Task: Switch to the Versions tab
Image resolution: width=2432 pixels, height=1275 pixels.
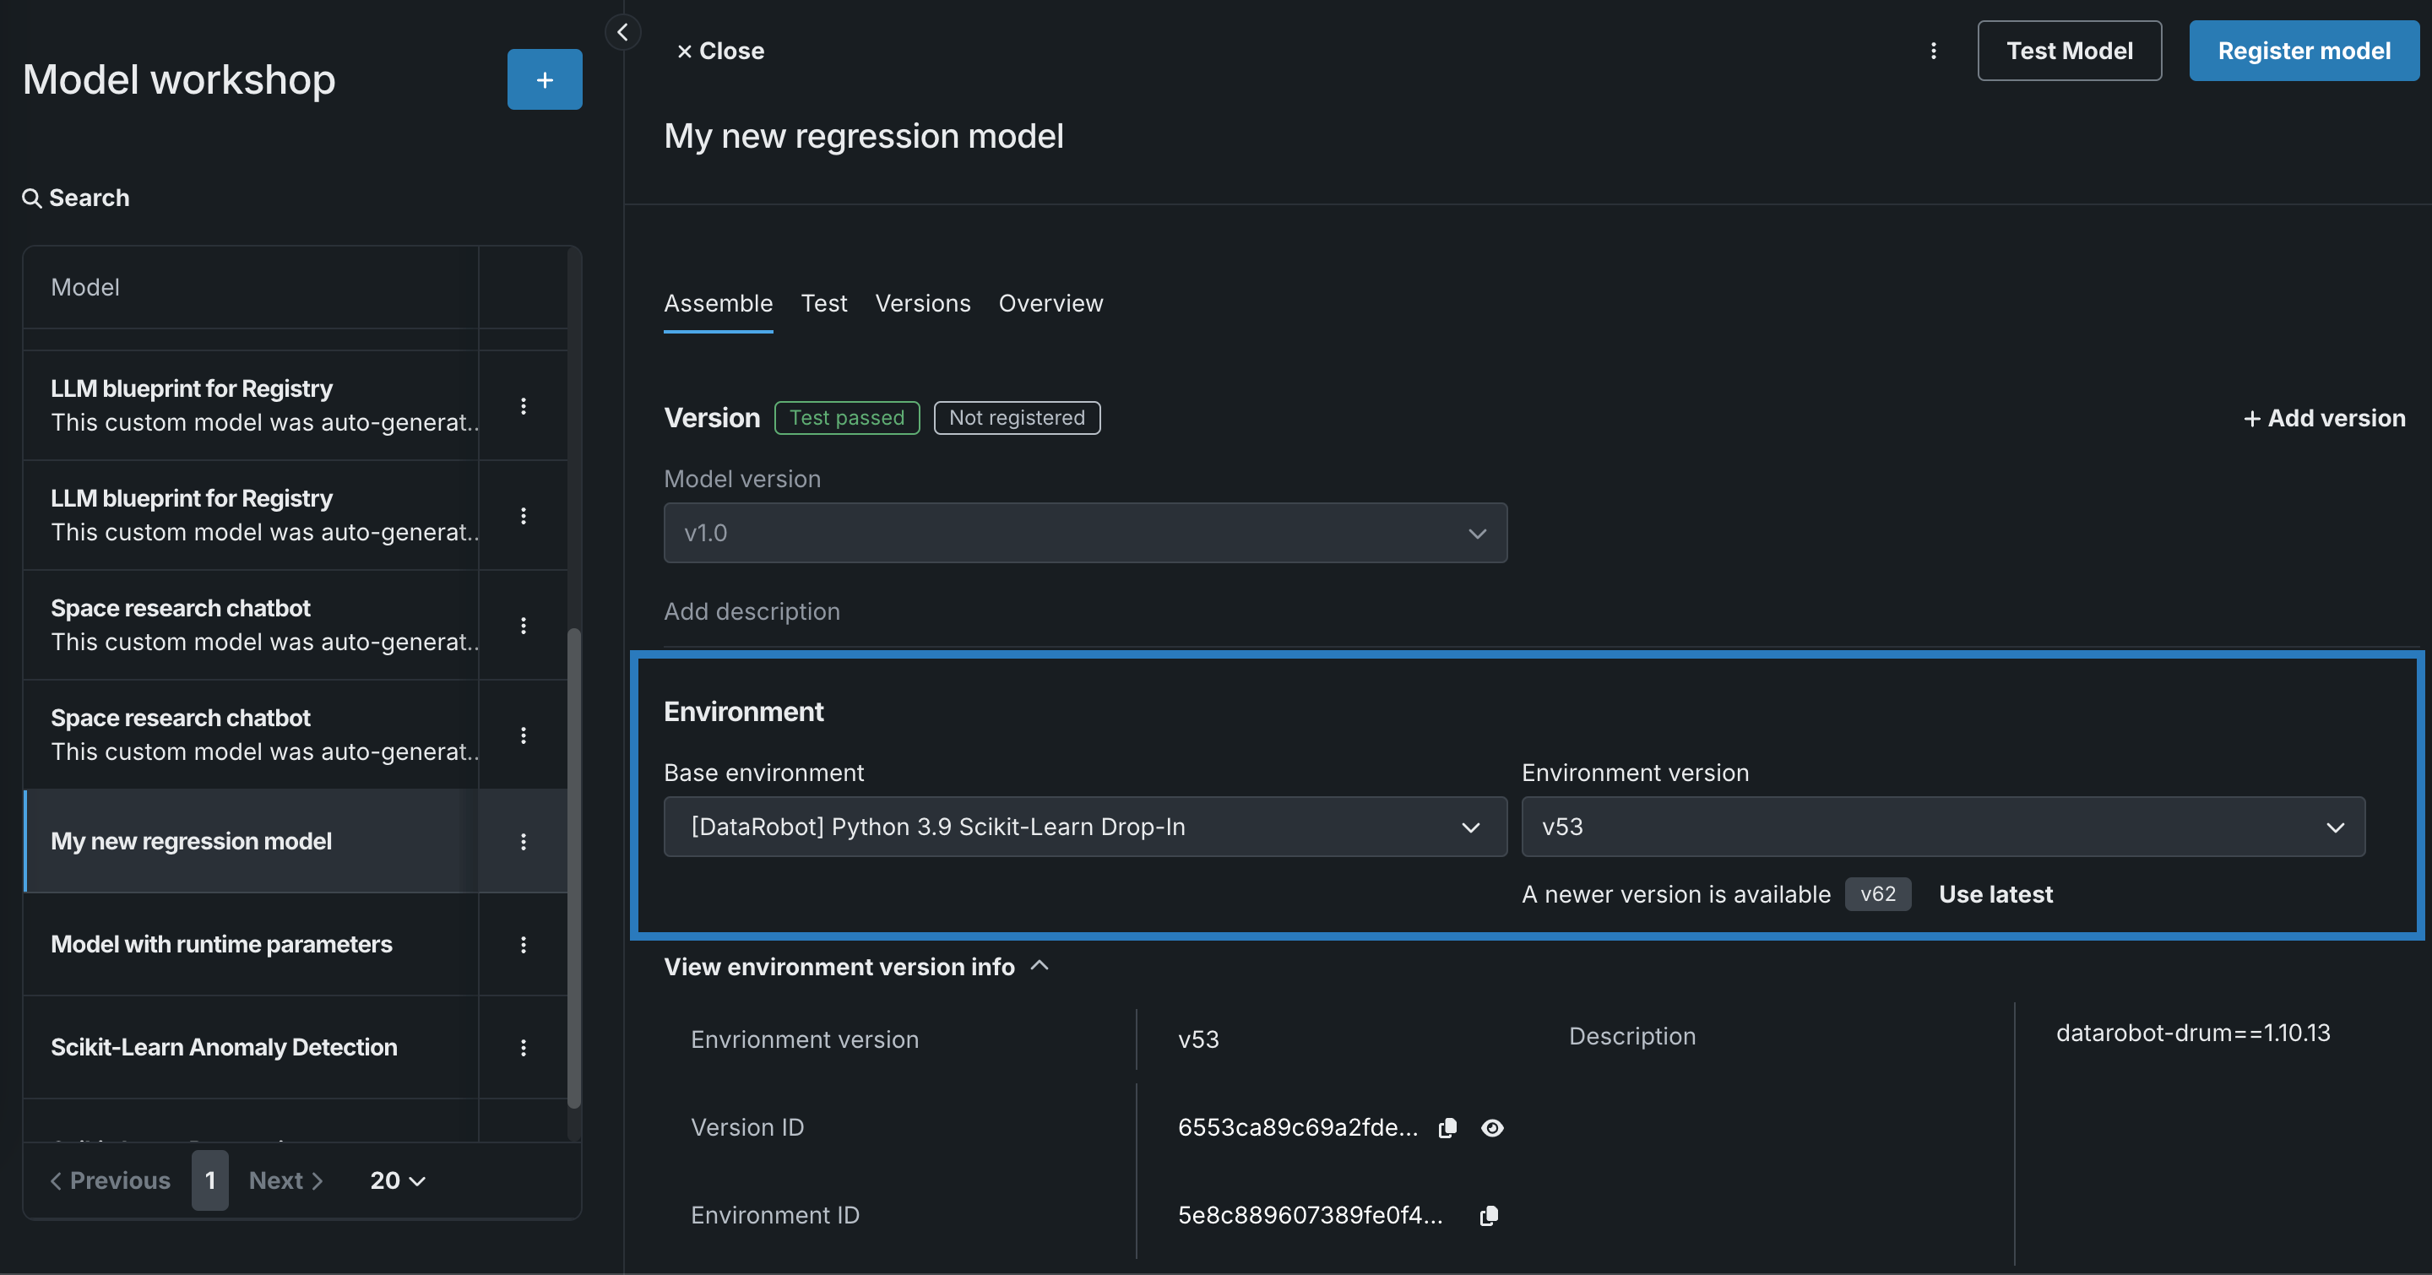Action: click(x=921, y=303)
